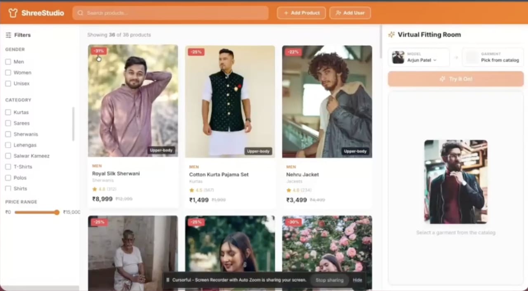Open the Royal Silk Sherwani product title
Screen dimensions: 528x291
click(116, 174)
